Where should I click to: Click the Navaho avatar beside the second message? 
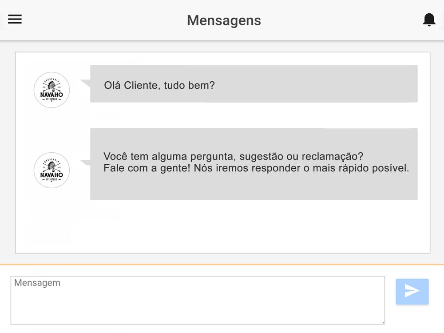pos(52,170)
